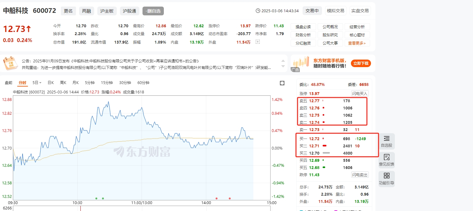Open 实盘交易 live trading

point(360,11)
